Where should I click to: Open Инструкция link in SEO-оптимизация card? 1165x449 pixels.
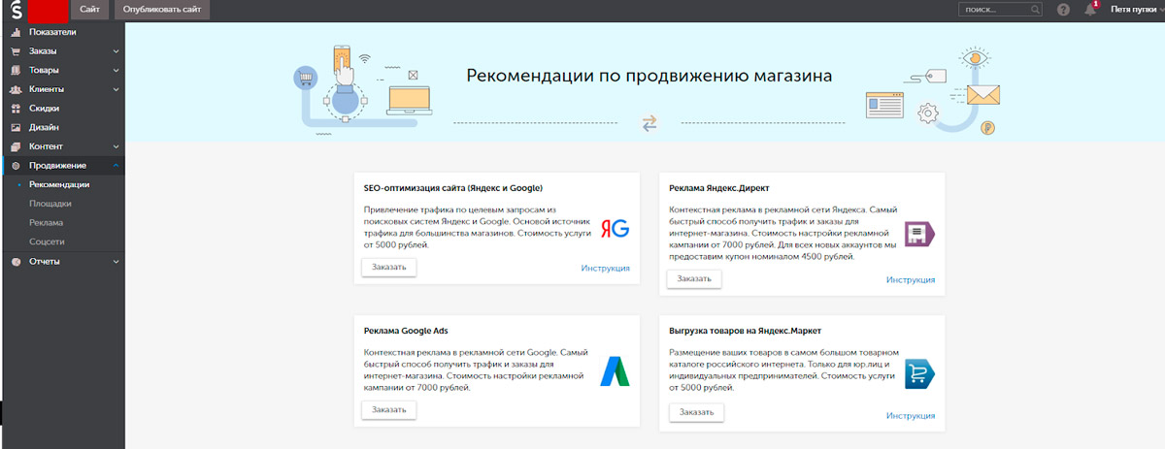coord(606,269)
